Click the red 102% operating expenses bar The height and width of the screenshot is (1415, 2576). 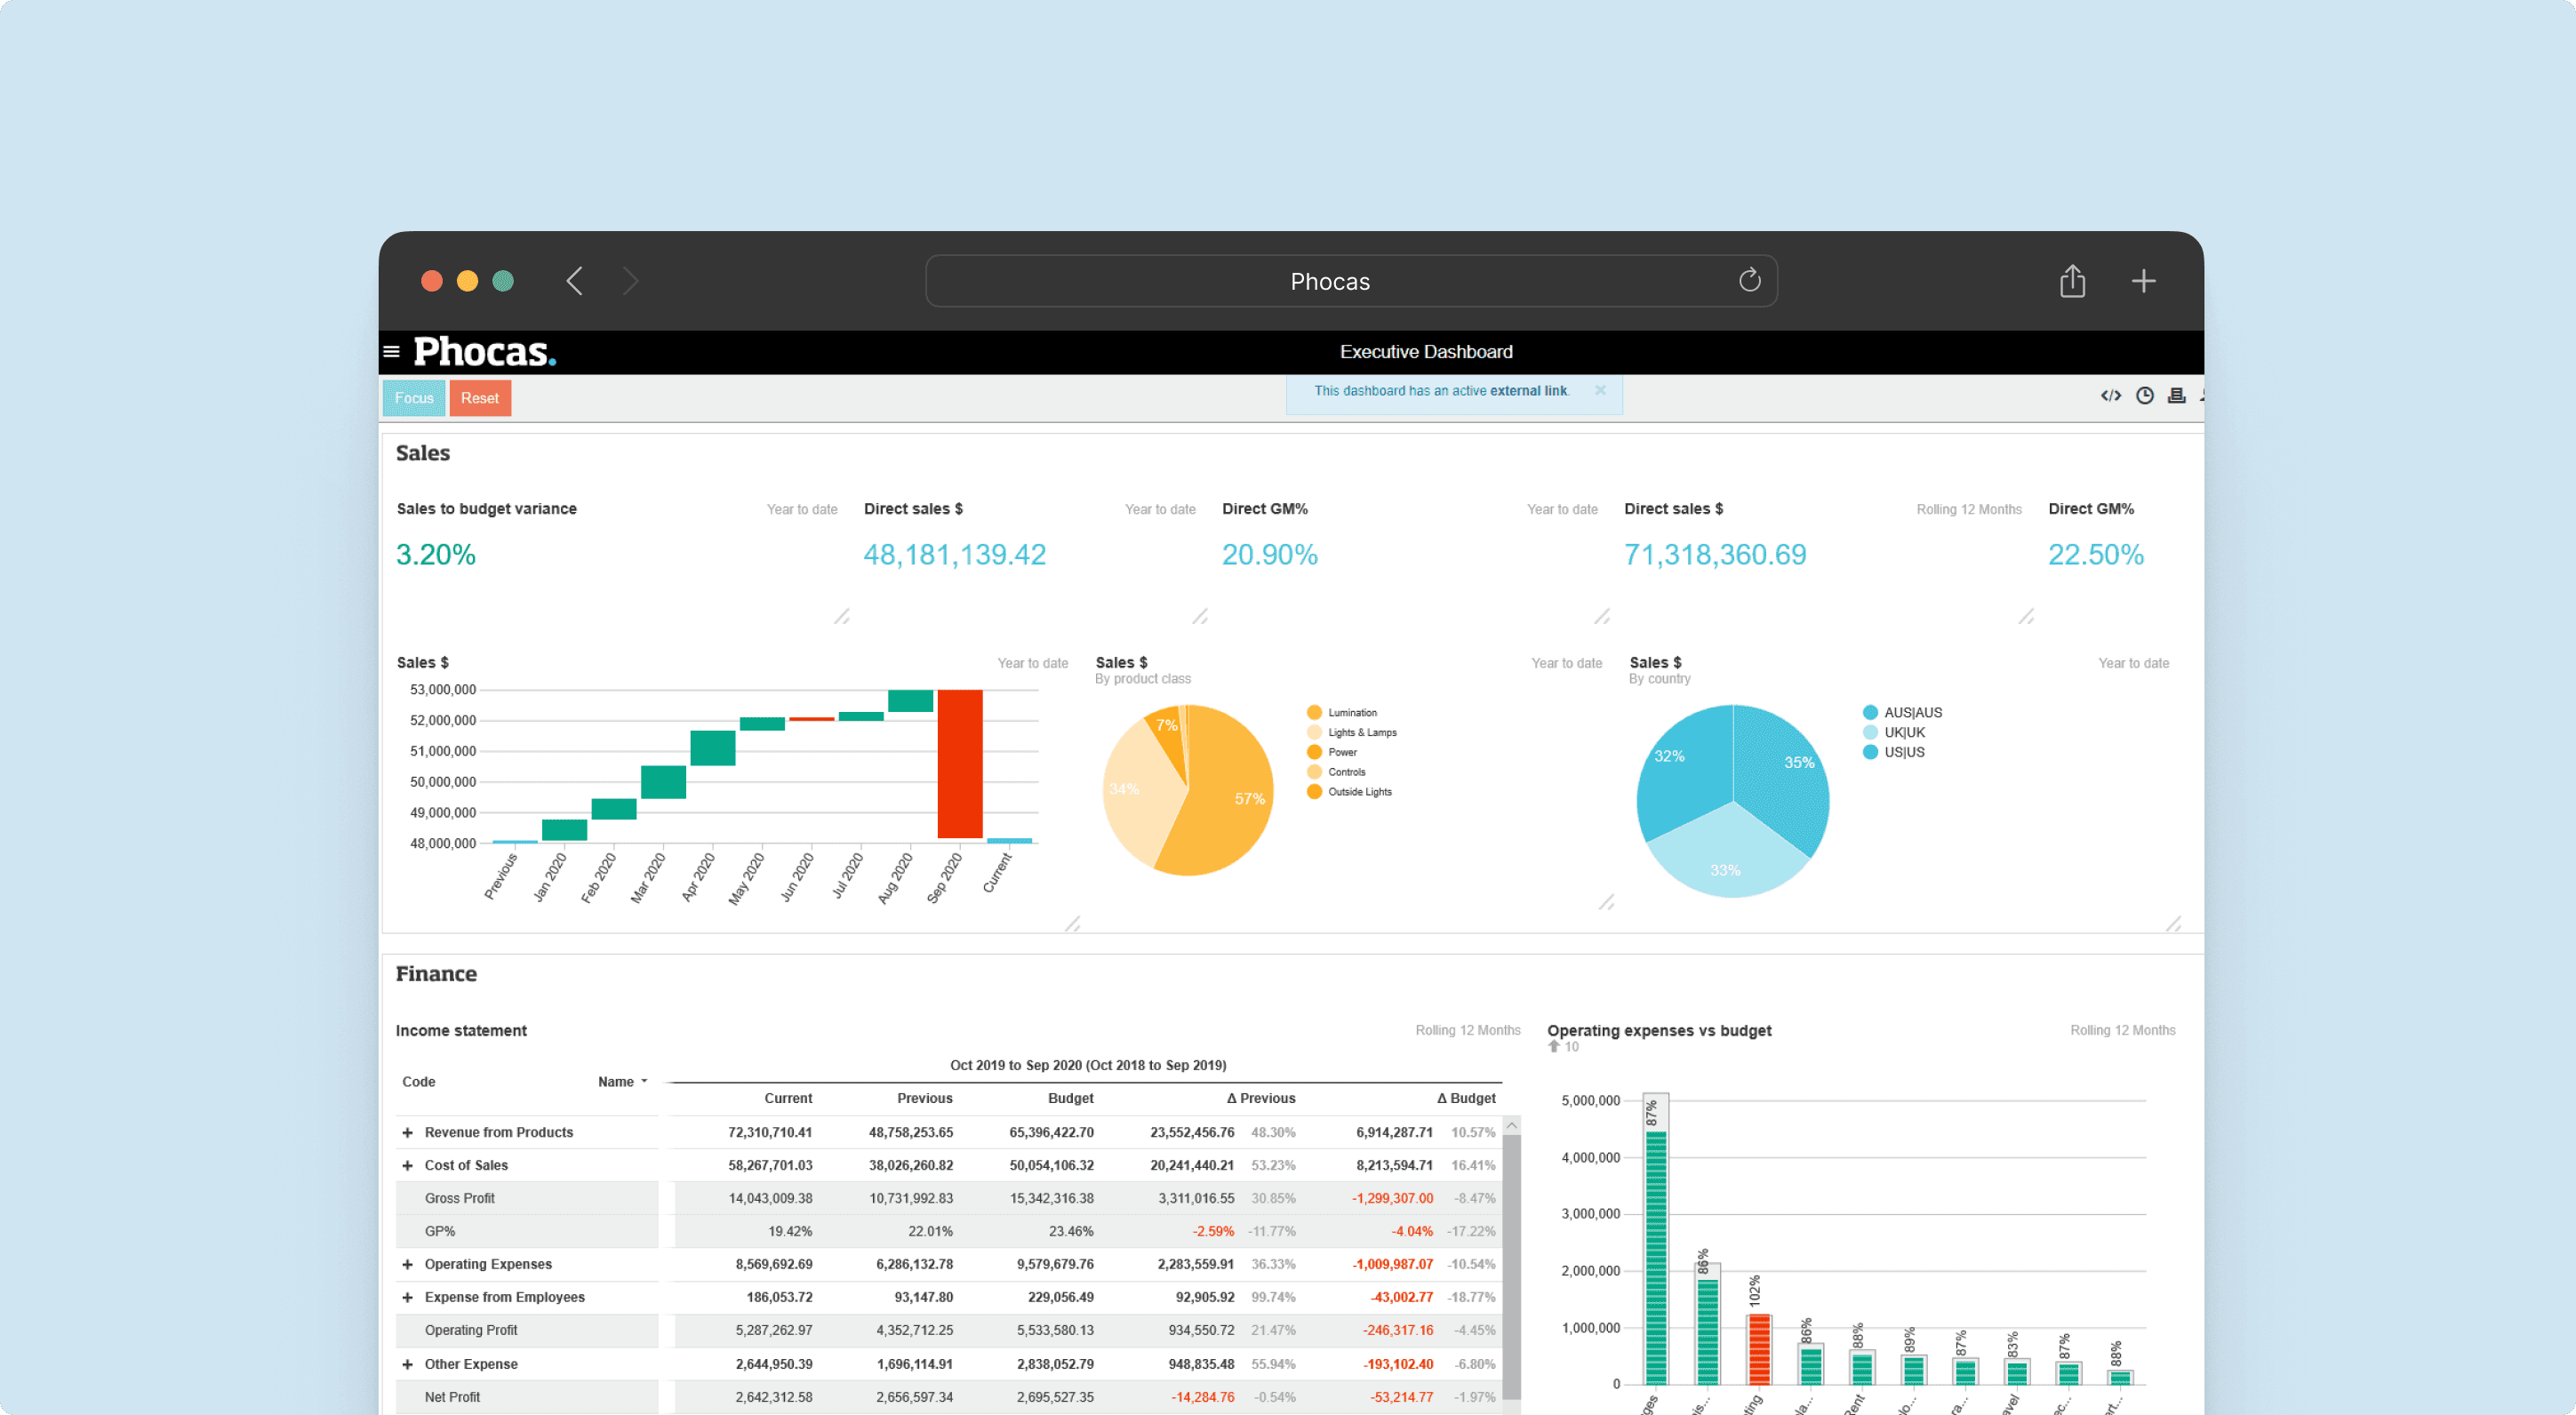pyautogui.click(x=1759, y=1349)
